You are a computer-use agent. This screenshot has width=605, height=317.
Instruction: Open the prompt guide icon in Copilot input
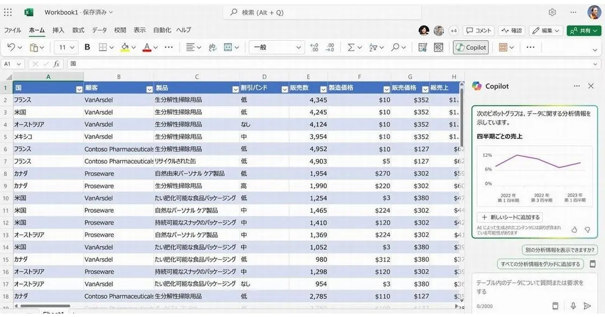[x=555, y=305]
